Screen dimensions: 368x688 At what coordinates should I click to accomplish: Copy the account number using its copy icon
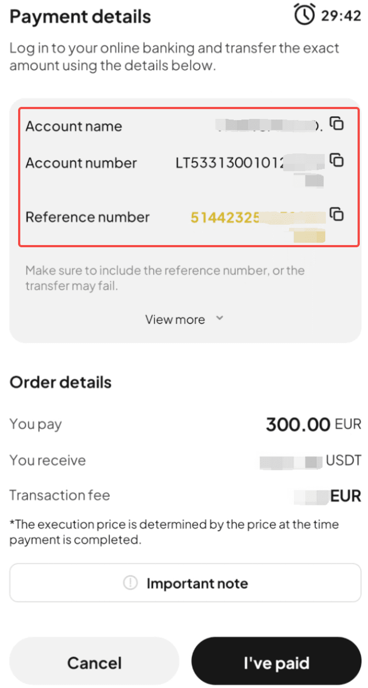[x=338, y=161]
